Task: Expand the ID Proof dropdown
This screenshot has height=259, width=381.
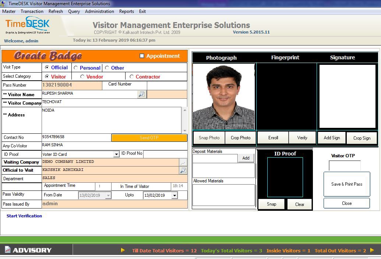Action: (x=116, y=154)
